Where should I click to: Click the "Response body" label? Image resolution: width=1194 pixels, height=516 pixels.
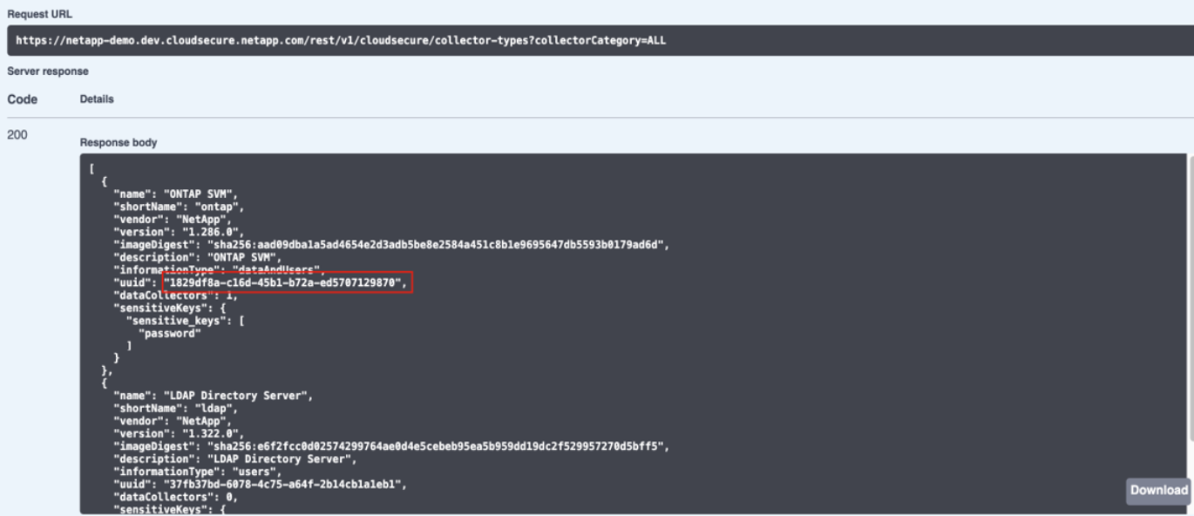coord(119,143)
